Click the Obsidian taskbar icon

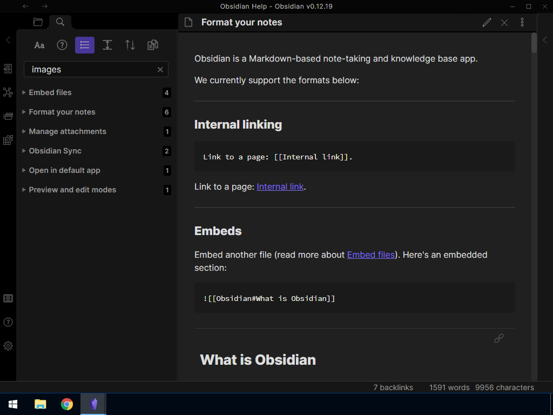(x=93, y=404)
